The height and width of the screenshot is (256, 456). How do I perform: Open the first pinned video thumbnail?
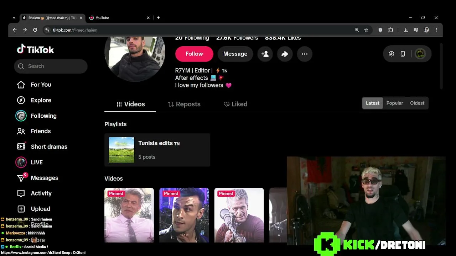click(x=129, y=215)
